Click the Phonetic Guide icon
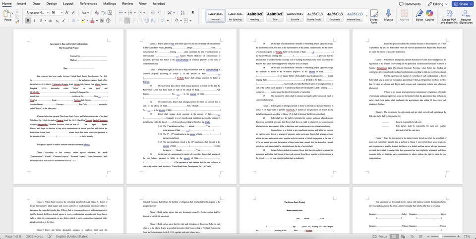The image size is (476, 239). click(x=103, y=13)
